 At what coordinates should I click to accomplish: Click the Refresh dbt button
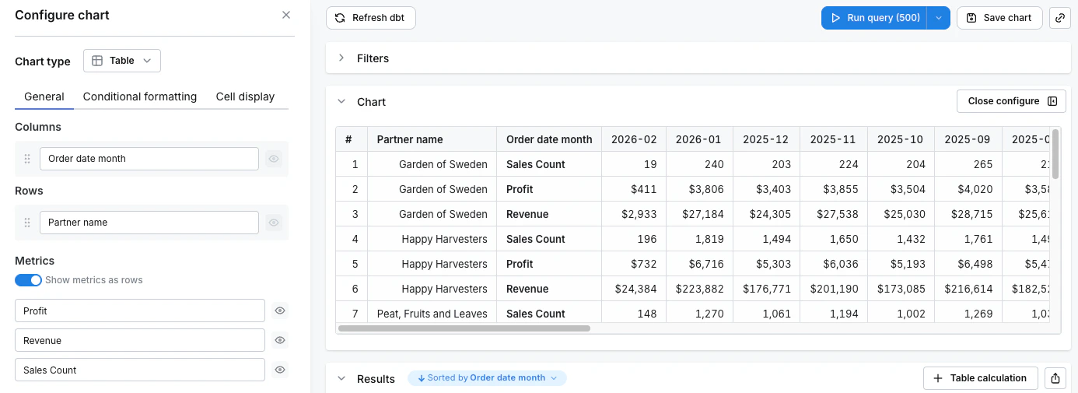(x=371, y=18)
